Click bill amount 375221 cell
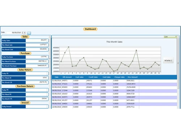This screenshot has width=181, height=135. point(64,84)
